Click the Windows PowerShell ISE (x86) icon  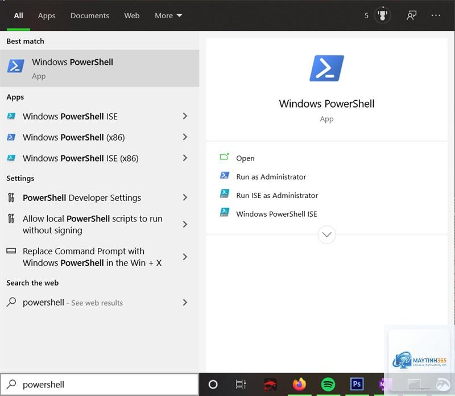click(11, 158)
